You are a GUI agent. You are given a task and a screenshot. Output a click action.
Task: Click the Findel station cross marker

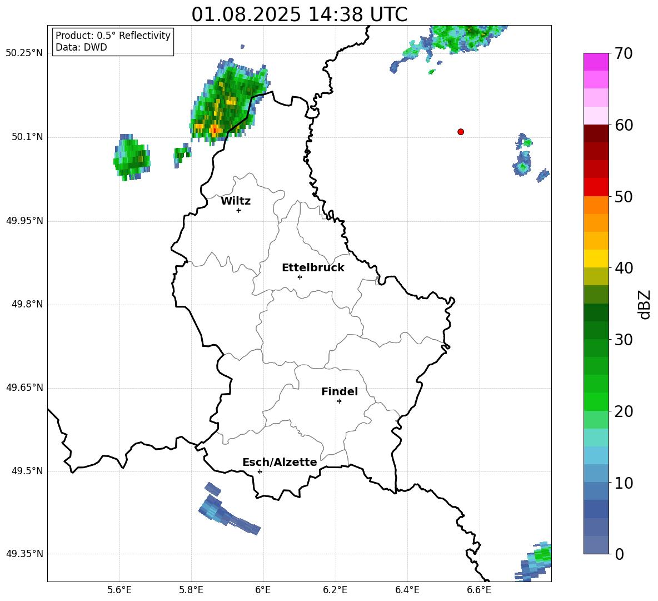tap(339, 401)
